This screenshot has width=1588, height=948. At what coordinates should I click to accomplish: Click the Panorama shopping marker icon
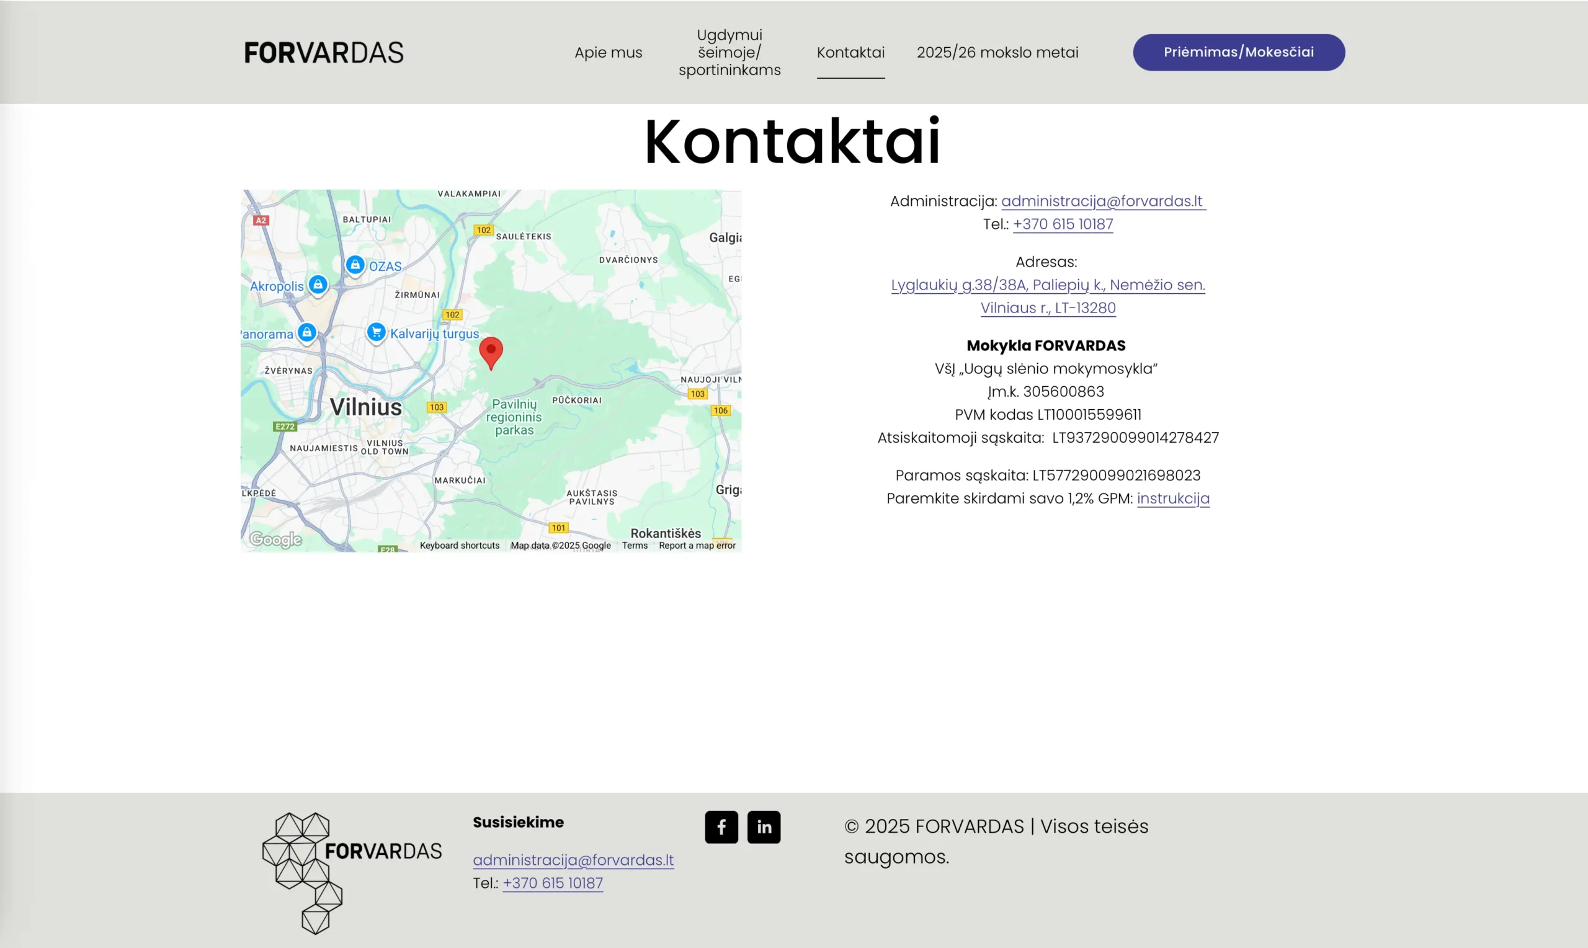point(306,332)
